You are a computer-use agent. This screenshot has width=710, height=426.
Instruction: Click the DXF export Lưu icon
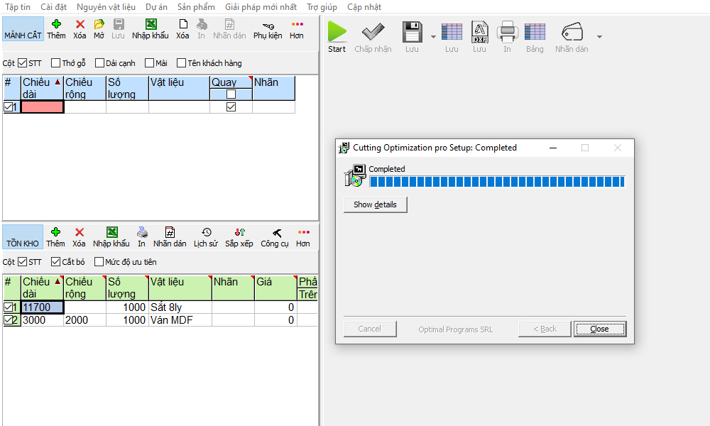[x=480, y=32]
